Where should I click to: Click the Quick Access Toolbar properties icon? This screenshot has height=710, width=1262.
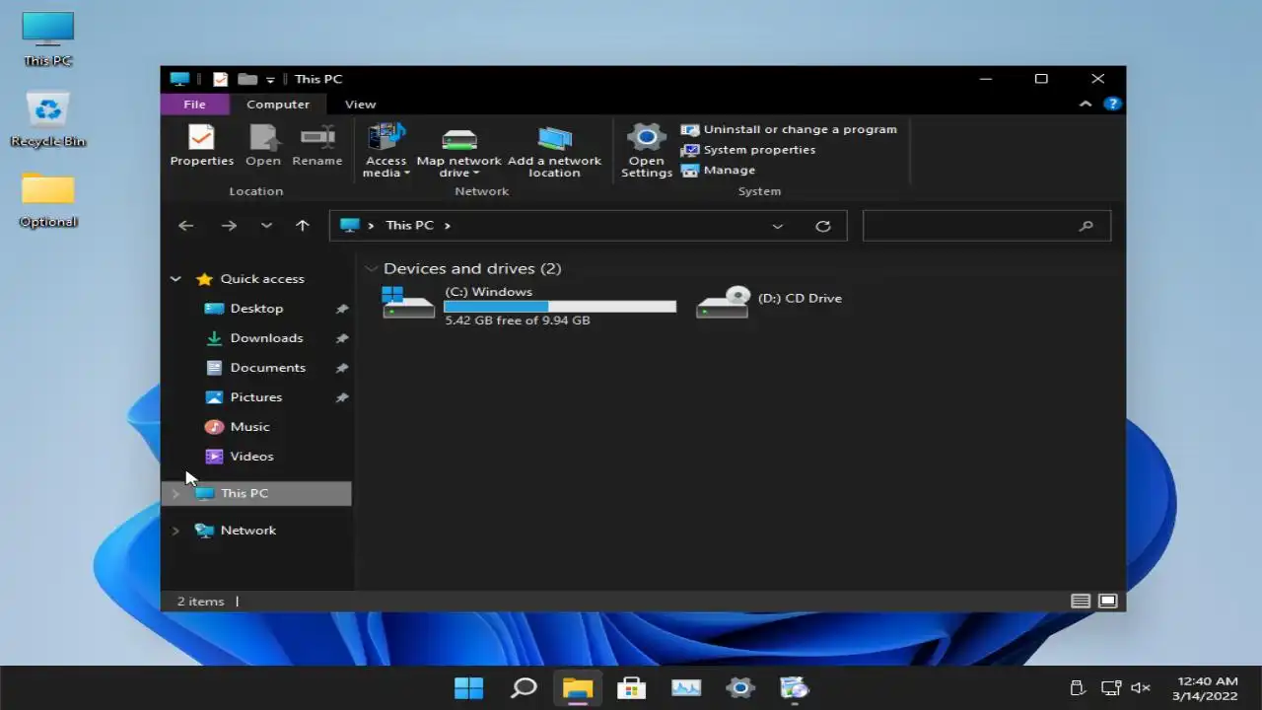tap(220, 79)
